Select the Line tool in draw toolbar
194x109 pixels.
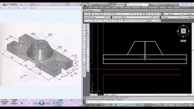84,25
